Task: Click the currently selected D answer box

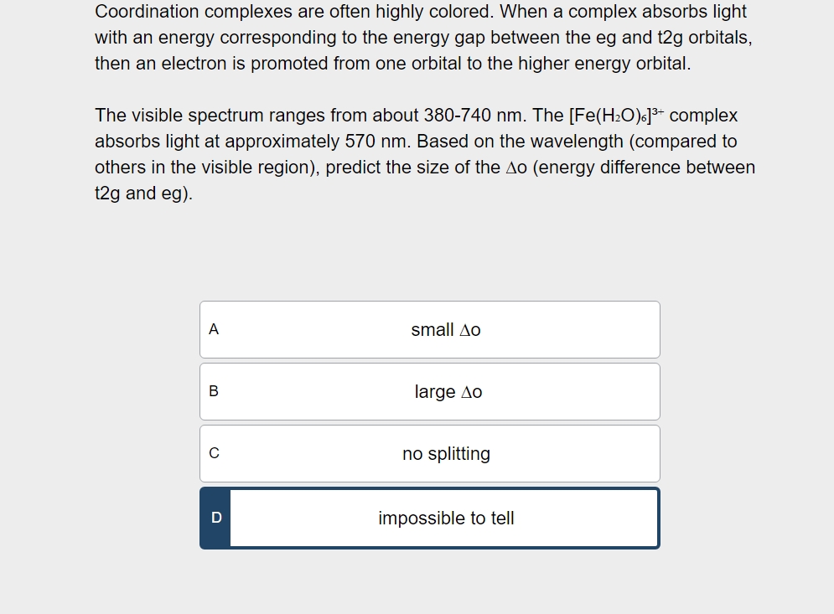Action: coord(429,518)
